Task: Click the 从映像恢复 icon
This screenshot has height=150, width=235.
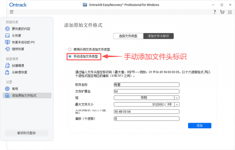Action: [x=7, y=72]
